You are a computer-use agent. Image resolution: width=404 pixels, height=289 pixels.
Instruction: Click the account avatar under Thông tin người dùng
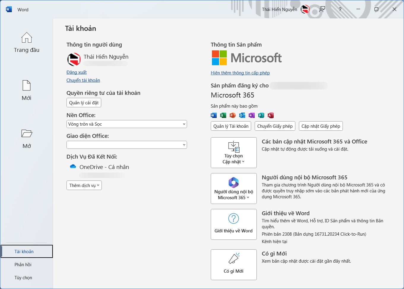click(x=74, y=59)
